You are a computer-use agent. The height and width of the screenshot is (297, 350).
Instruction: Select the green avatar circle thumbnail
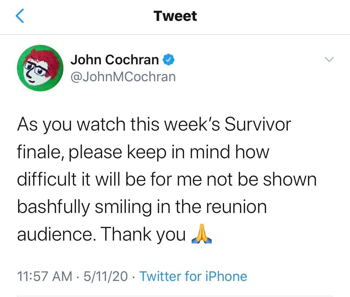(41, 68)
